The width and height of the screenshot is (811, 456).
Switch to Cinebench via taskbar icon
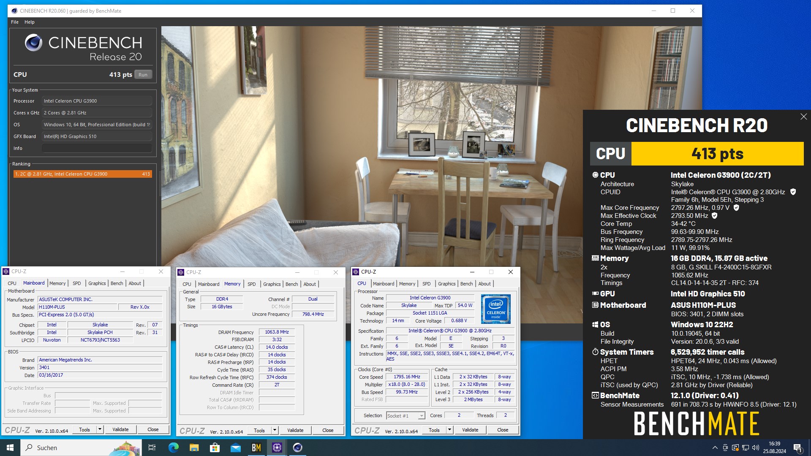[297, 448]
